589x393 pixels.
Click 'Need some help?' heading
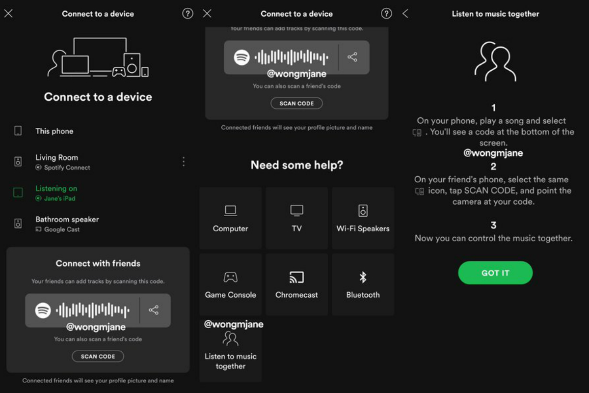297,165
